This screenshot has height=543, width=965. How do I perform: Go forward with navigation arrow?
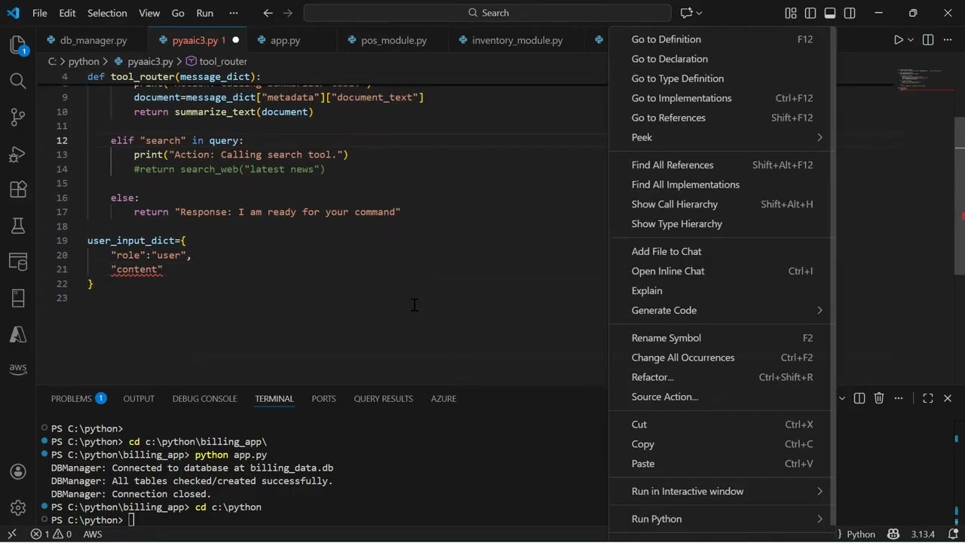point(289,13)
